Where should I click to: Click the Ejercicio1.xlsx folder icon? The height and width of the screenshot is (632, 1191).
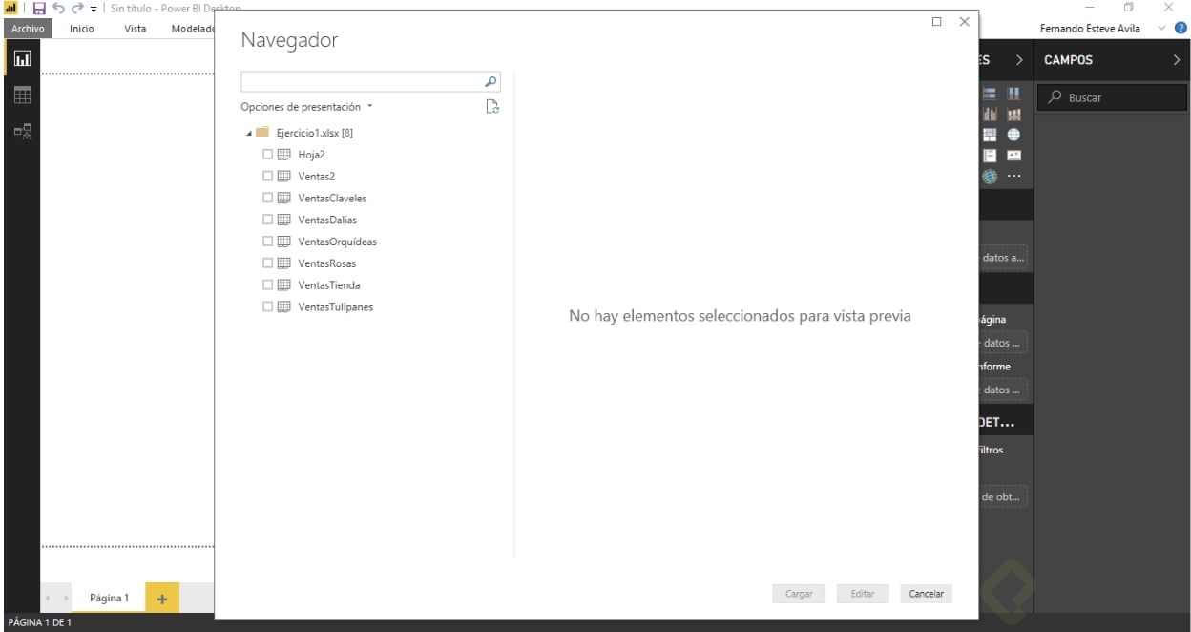click(262, 133)
